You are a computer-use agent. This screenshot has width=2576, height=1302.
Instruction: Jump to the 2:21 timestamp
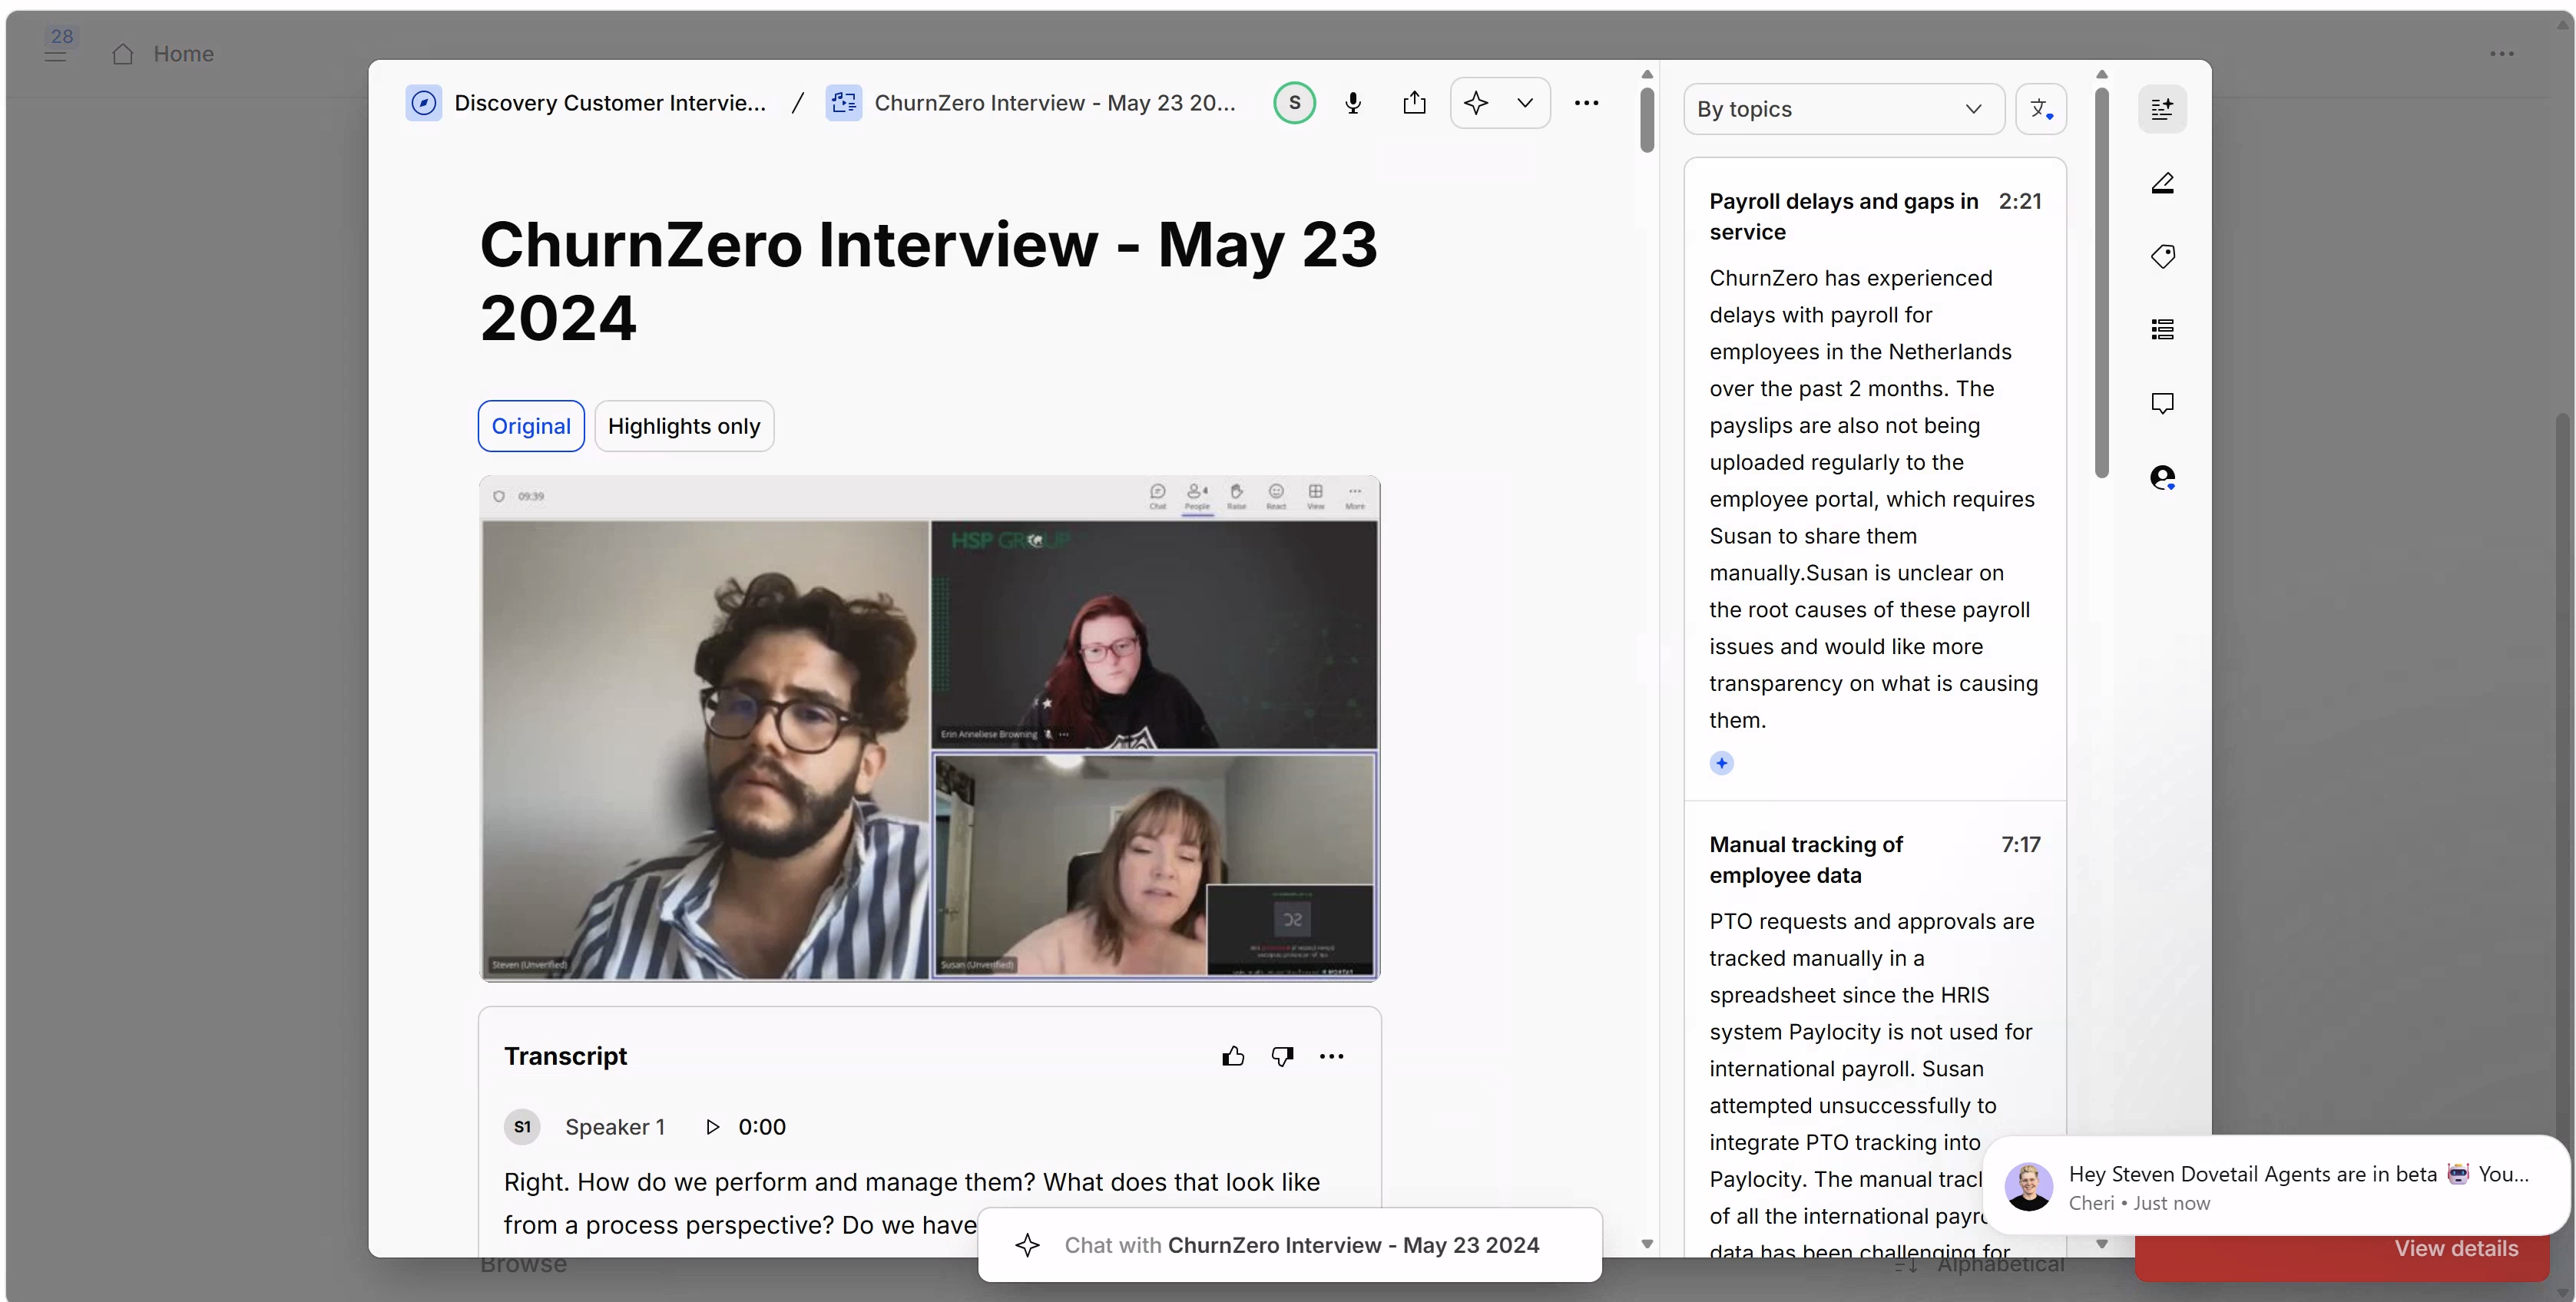[2020, 201]
